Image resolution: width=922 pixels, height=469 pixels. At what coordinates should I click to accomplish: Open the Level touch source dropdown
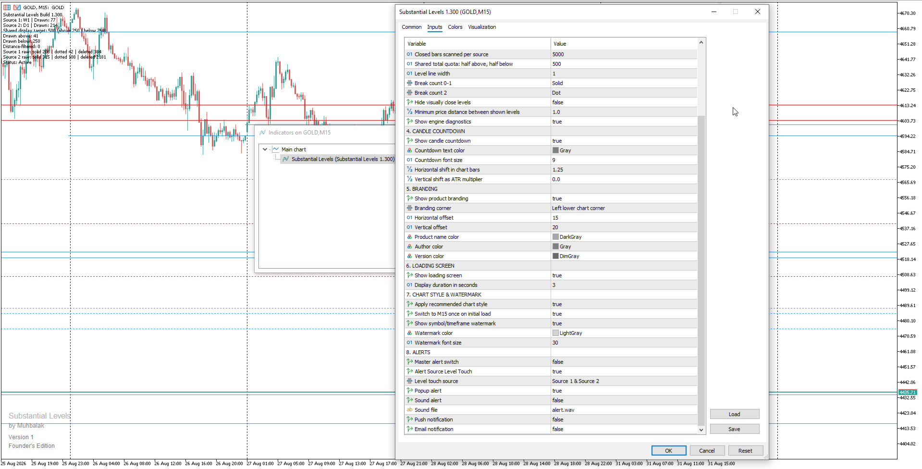click(x=624, y=381)
